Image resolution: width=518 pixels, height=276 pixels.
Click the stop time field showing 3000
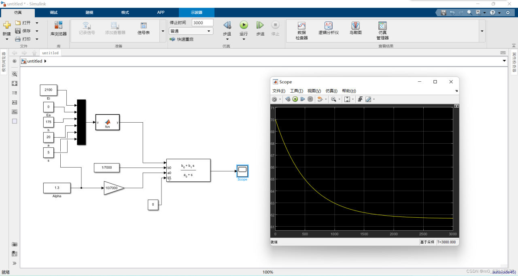(x=202, y=23)
